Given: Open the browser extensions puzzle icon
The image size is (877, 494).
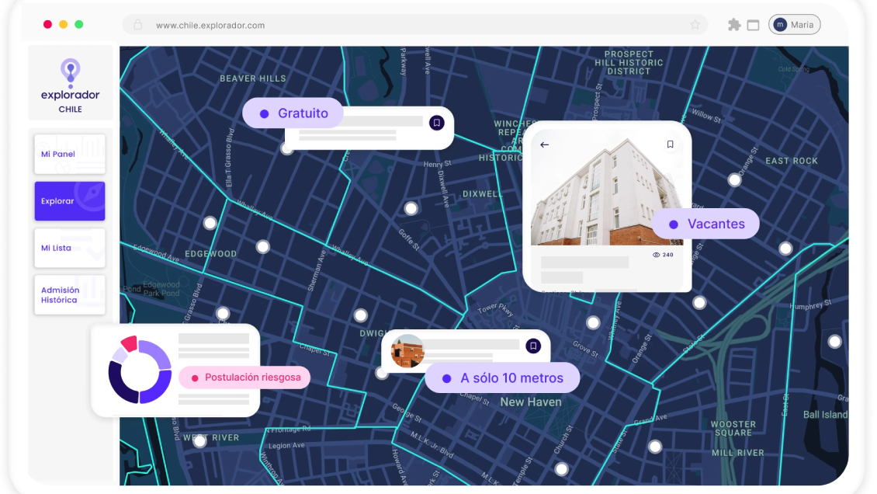Looking at the screenshot, I should tap(734, 24).
